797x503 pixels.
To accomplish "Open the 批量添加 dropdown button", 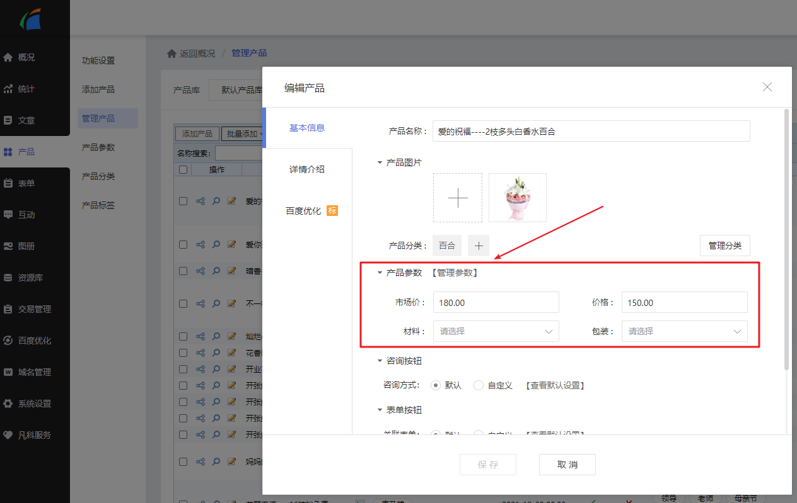I will (243, 133).
